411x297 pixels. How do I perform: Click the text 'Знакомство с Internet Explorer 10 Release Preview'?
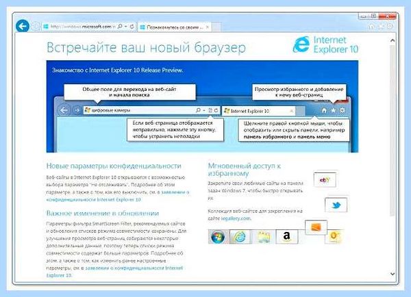click(117, 70)
